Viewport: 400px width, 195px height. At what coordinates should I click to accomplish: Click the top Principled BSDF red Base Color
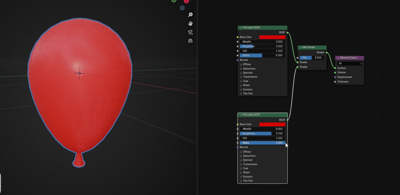pos(272,37)
